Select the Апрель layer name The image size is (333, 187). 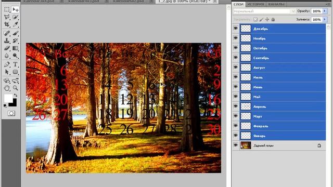pos(260,106)
